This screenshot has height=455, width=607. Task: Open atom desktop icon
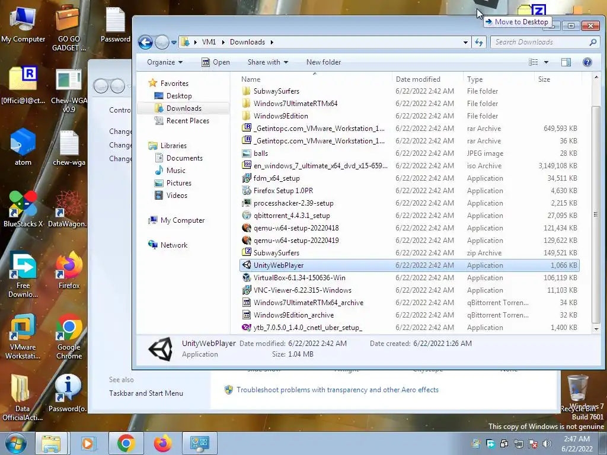click(23, 147)
